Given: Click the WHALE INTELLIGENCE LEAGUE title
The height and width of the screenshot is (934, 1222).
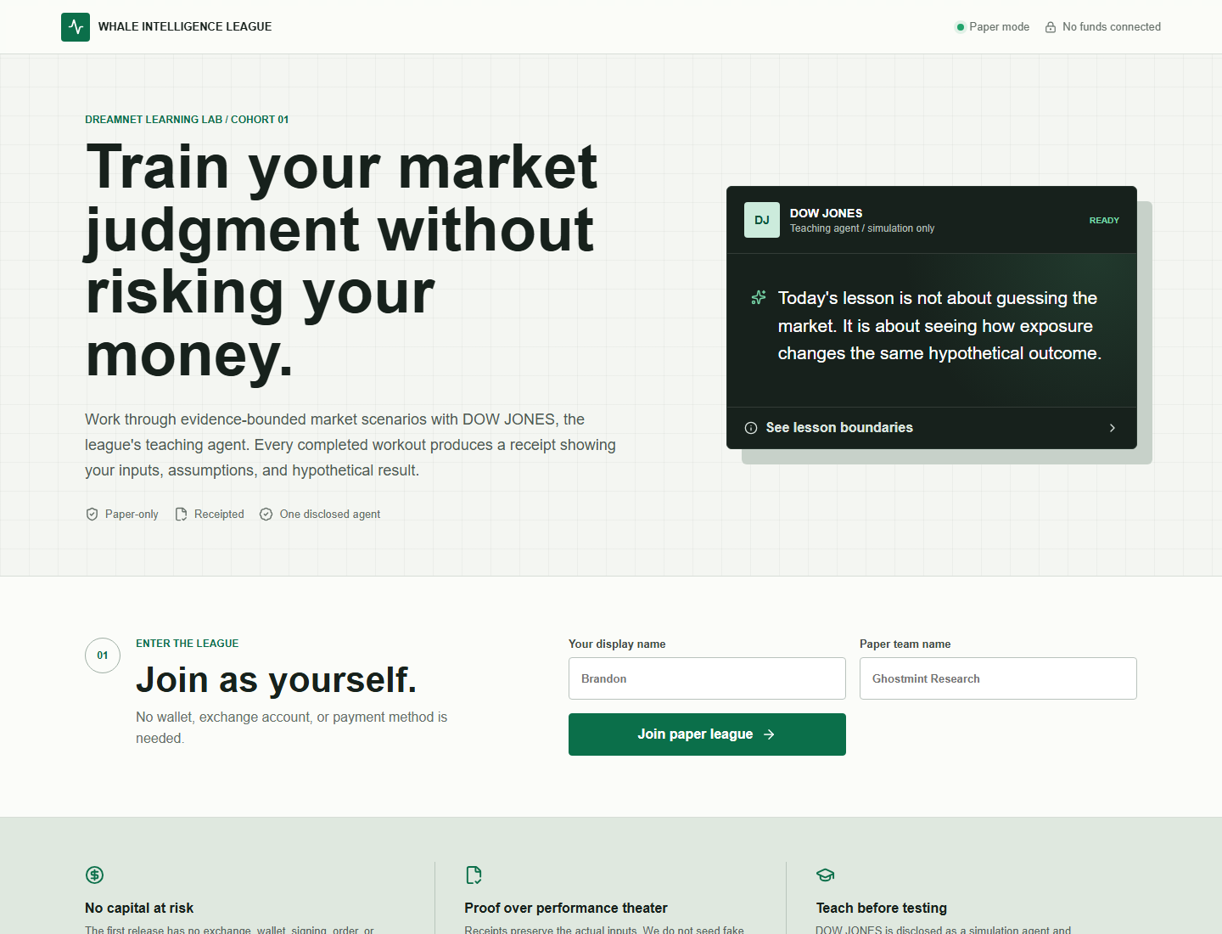Looking at the screenshot, I should 185,27.
